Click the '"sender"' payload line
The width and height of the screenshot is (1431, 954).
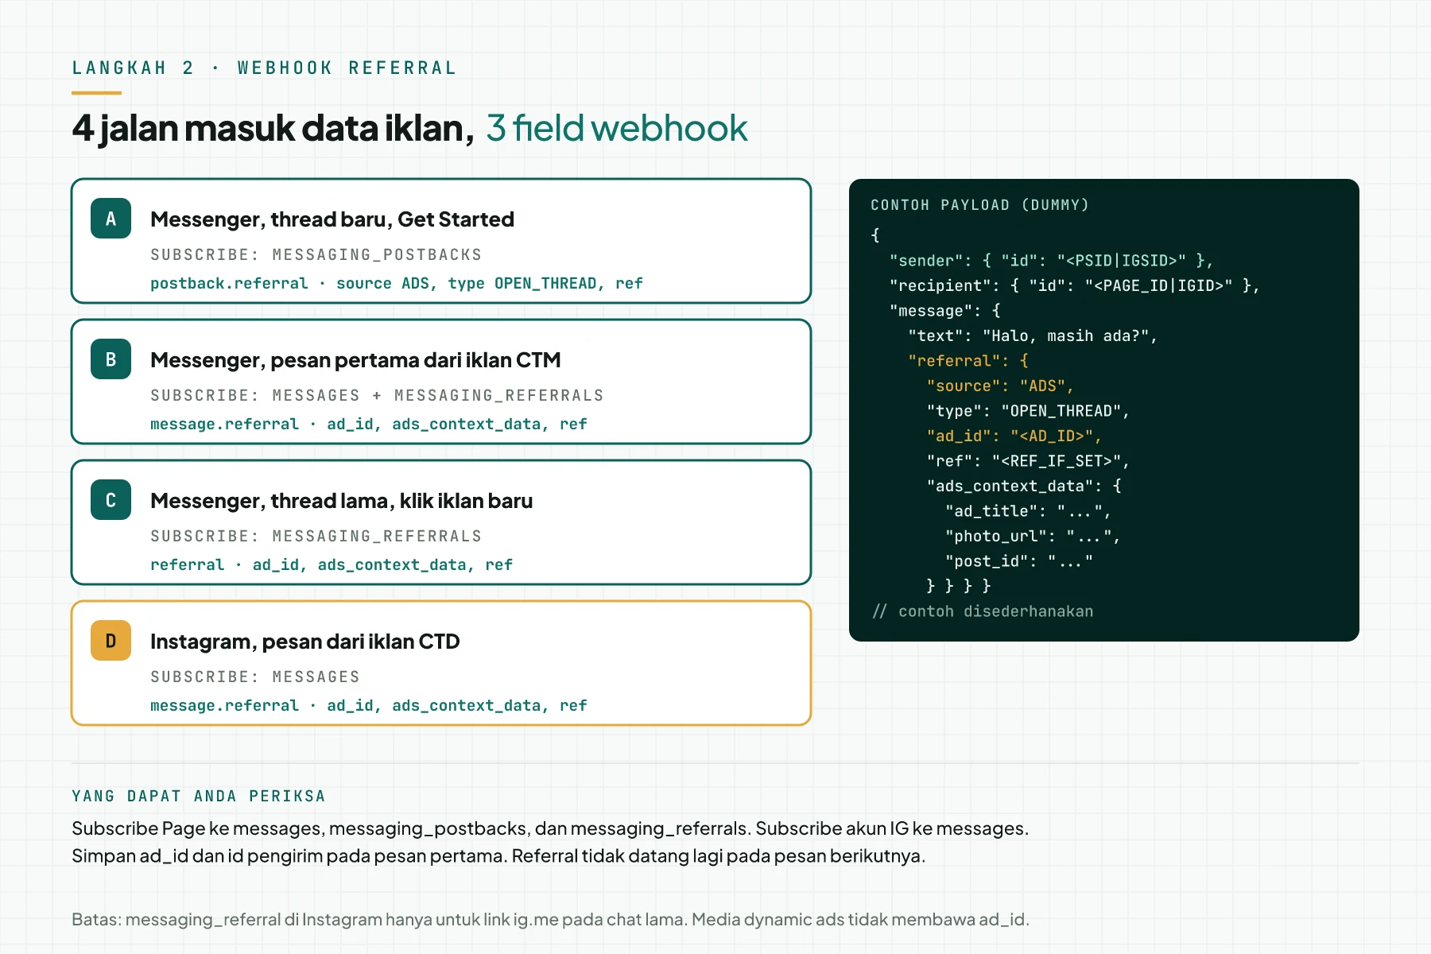point(1051,261)
